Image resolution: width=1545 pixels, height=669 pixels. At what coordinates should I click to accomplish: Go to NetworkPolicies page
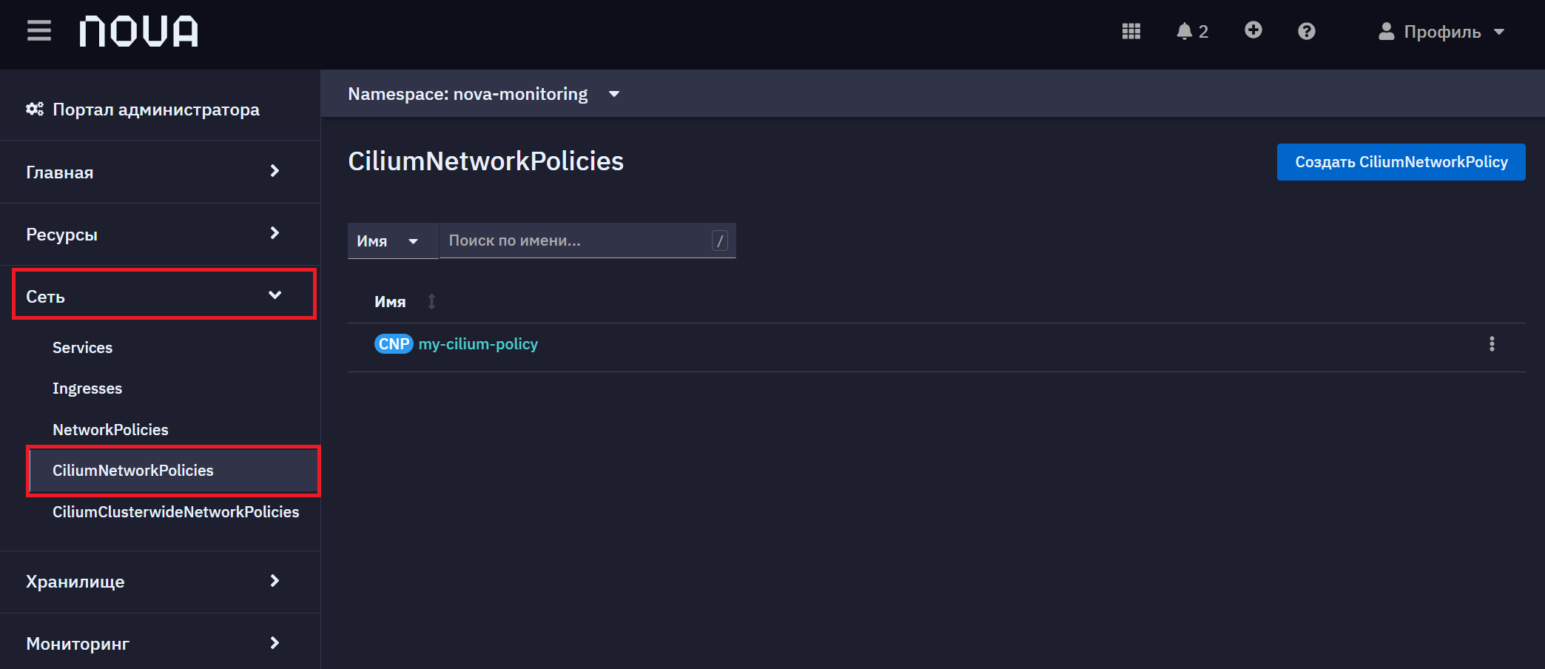110,430
